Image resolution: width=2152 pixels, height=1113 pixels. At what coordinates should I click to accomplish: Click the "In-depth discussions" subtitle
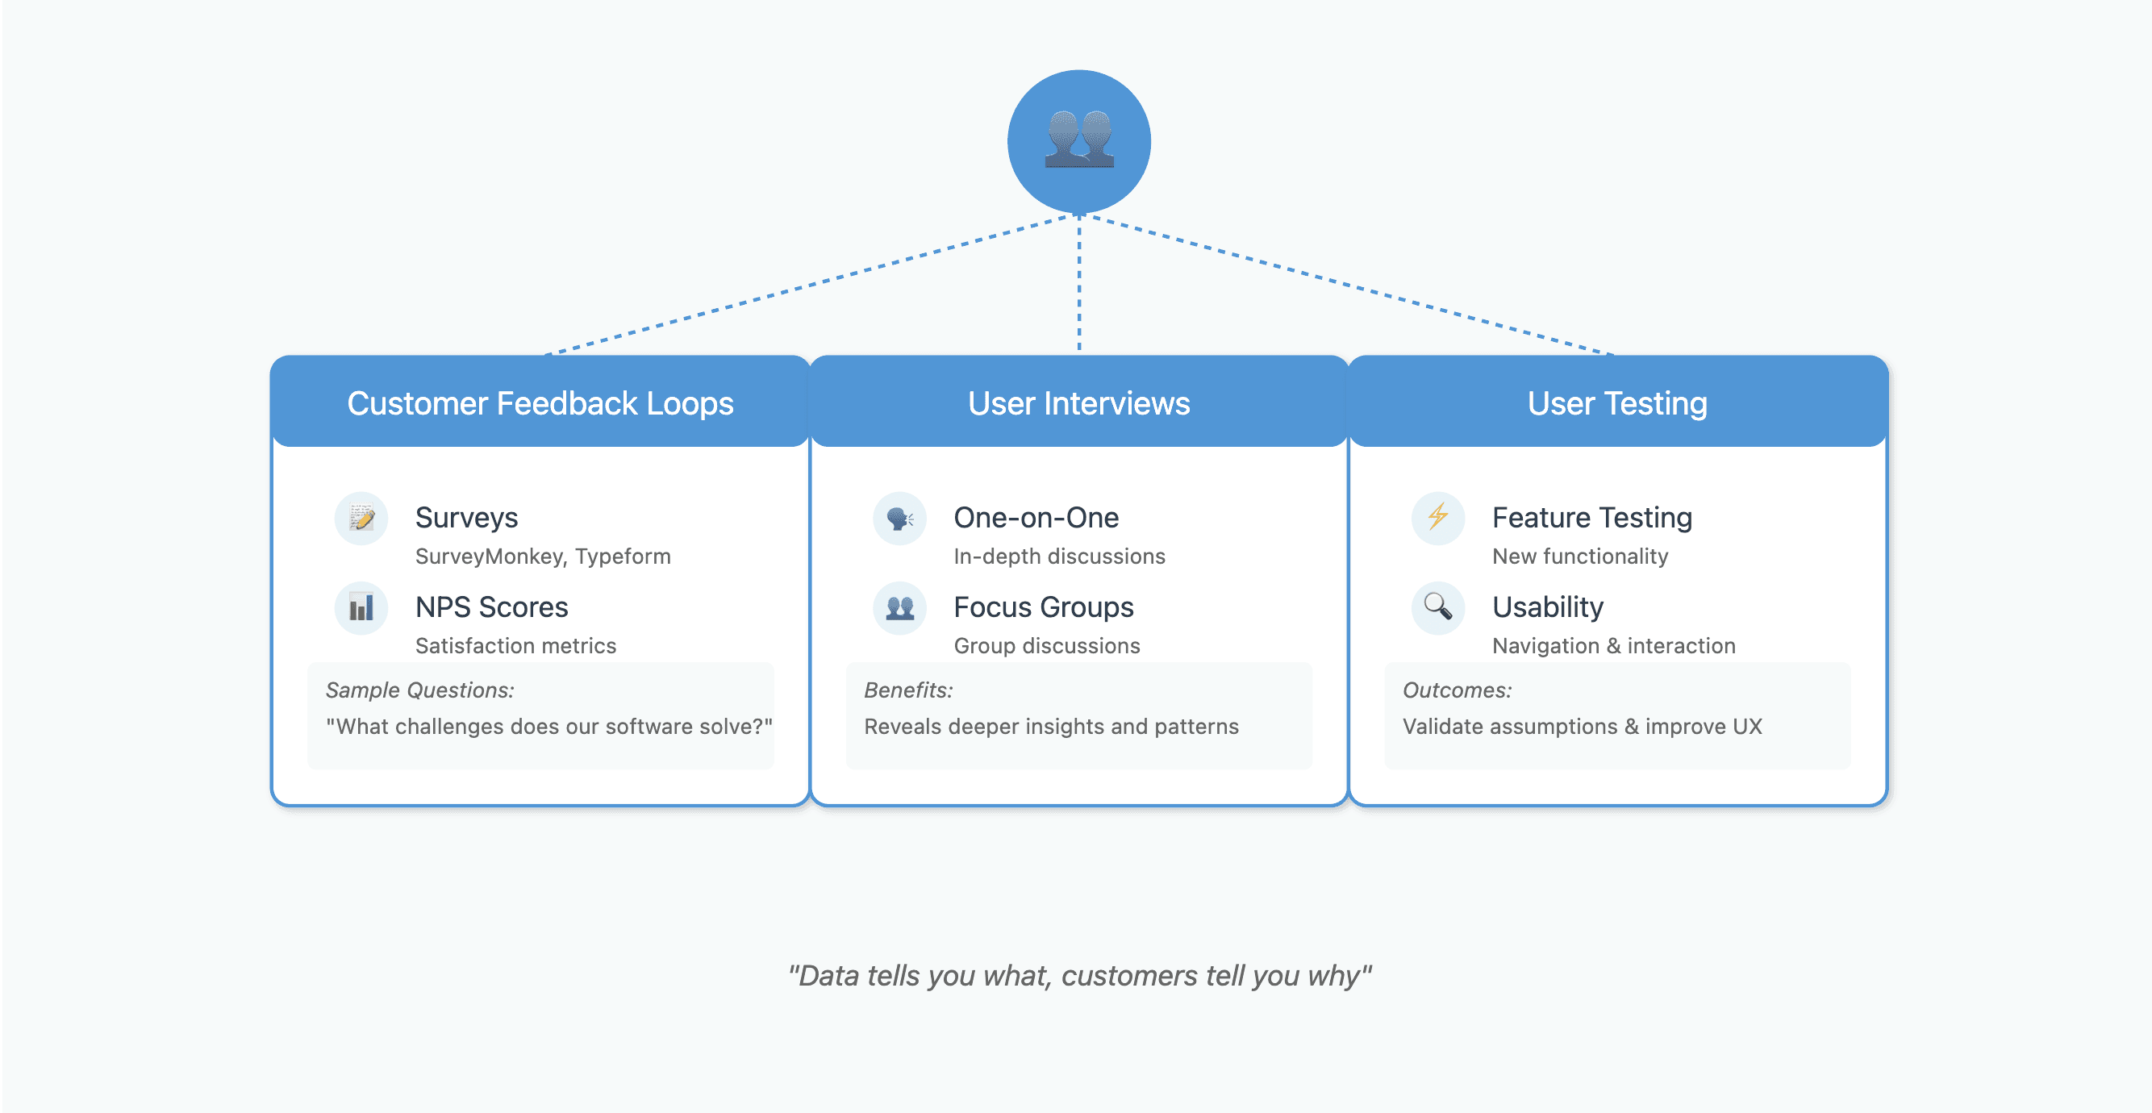(x=1059, y=556)
